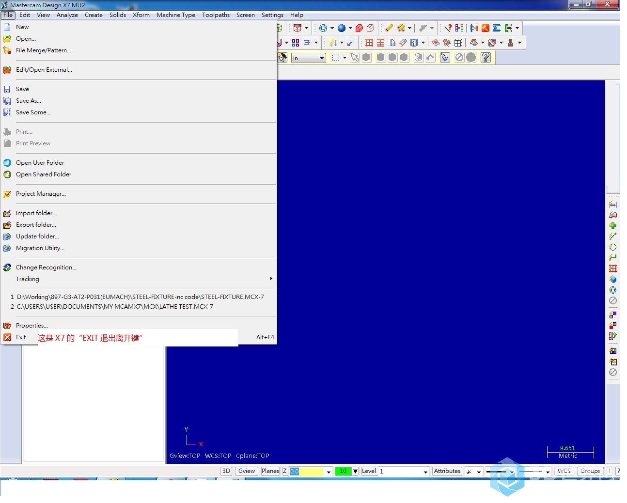Click the wireframe globe shading icon
This screenshot has height=503, width=627.
tap(323, 28)
